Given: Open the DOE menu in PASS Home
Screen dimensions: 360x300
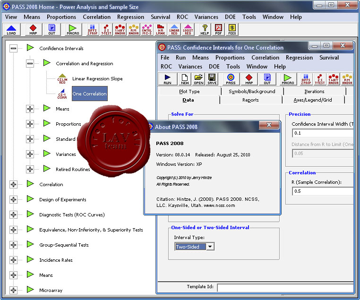Looking at the screenshot, I should (230, 17).
